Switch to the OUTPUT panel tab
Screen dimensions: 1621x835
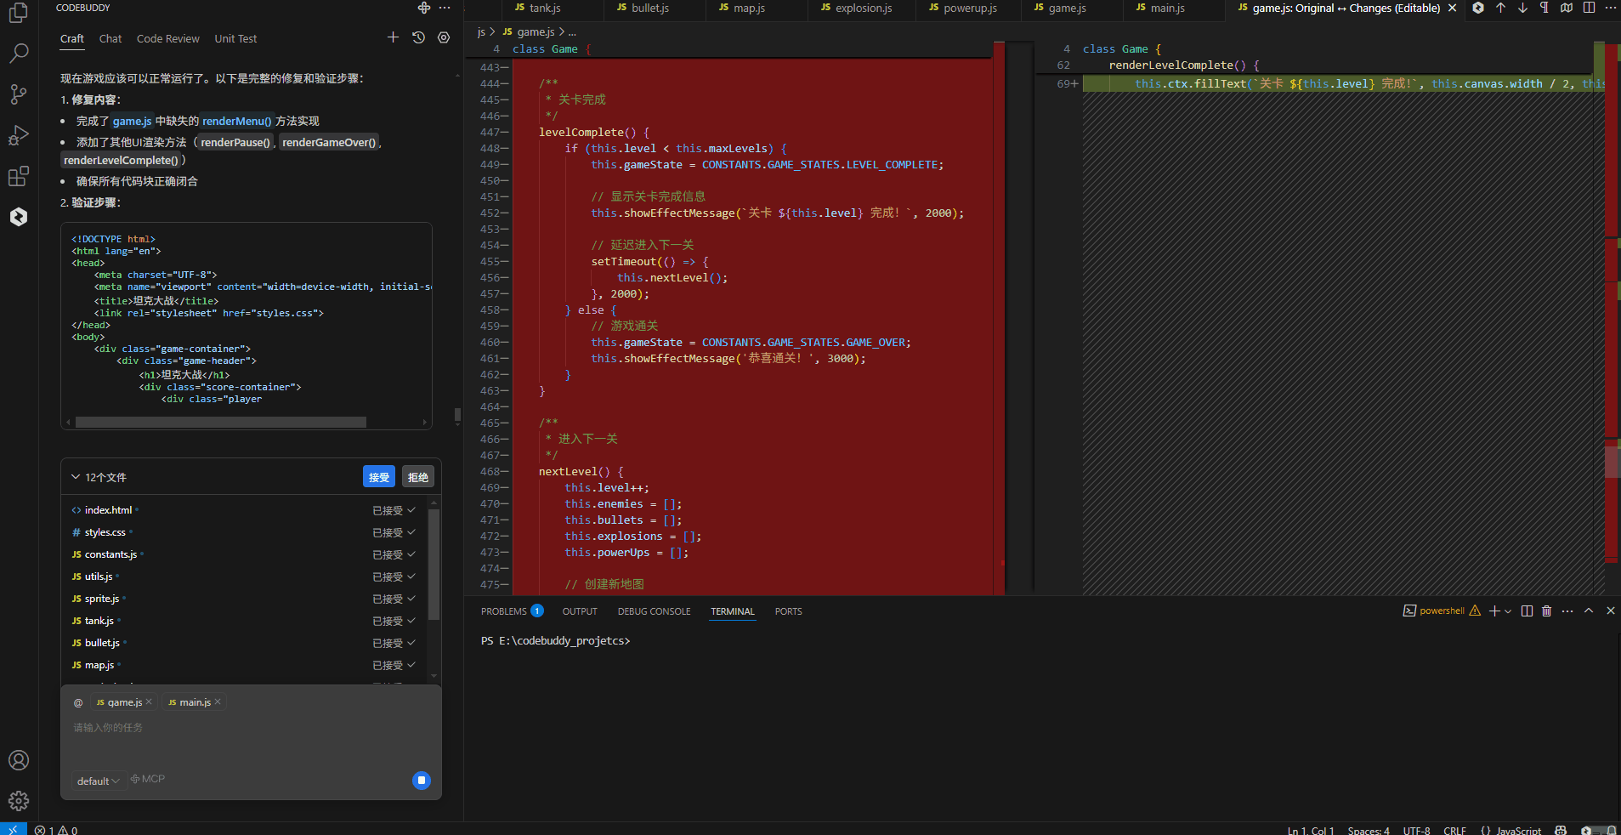(x=580, y=611)
